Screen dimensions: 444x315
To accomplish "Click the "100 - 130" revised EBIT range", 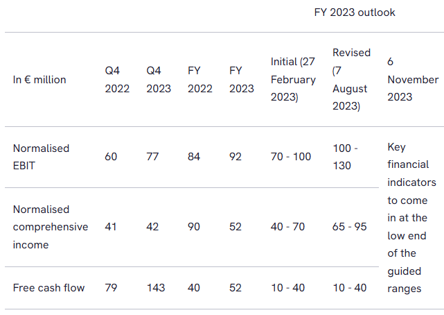I will pos(345,157).
